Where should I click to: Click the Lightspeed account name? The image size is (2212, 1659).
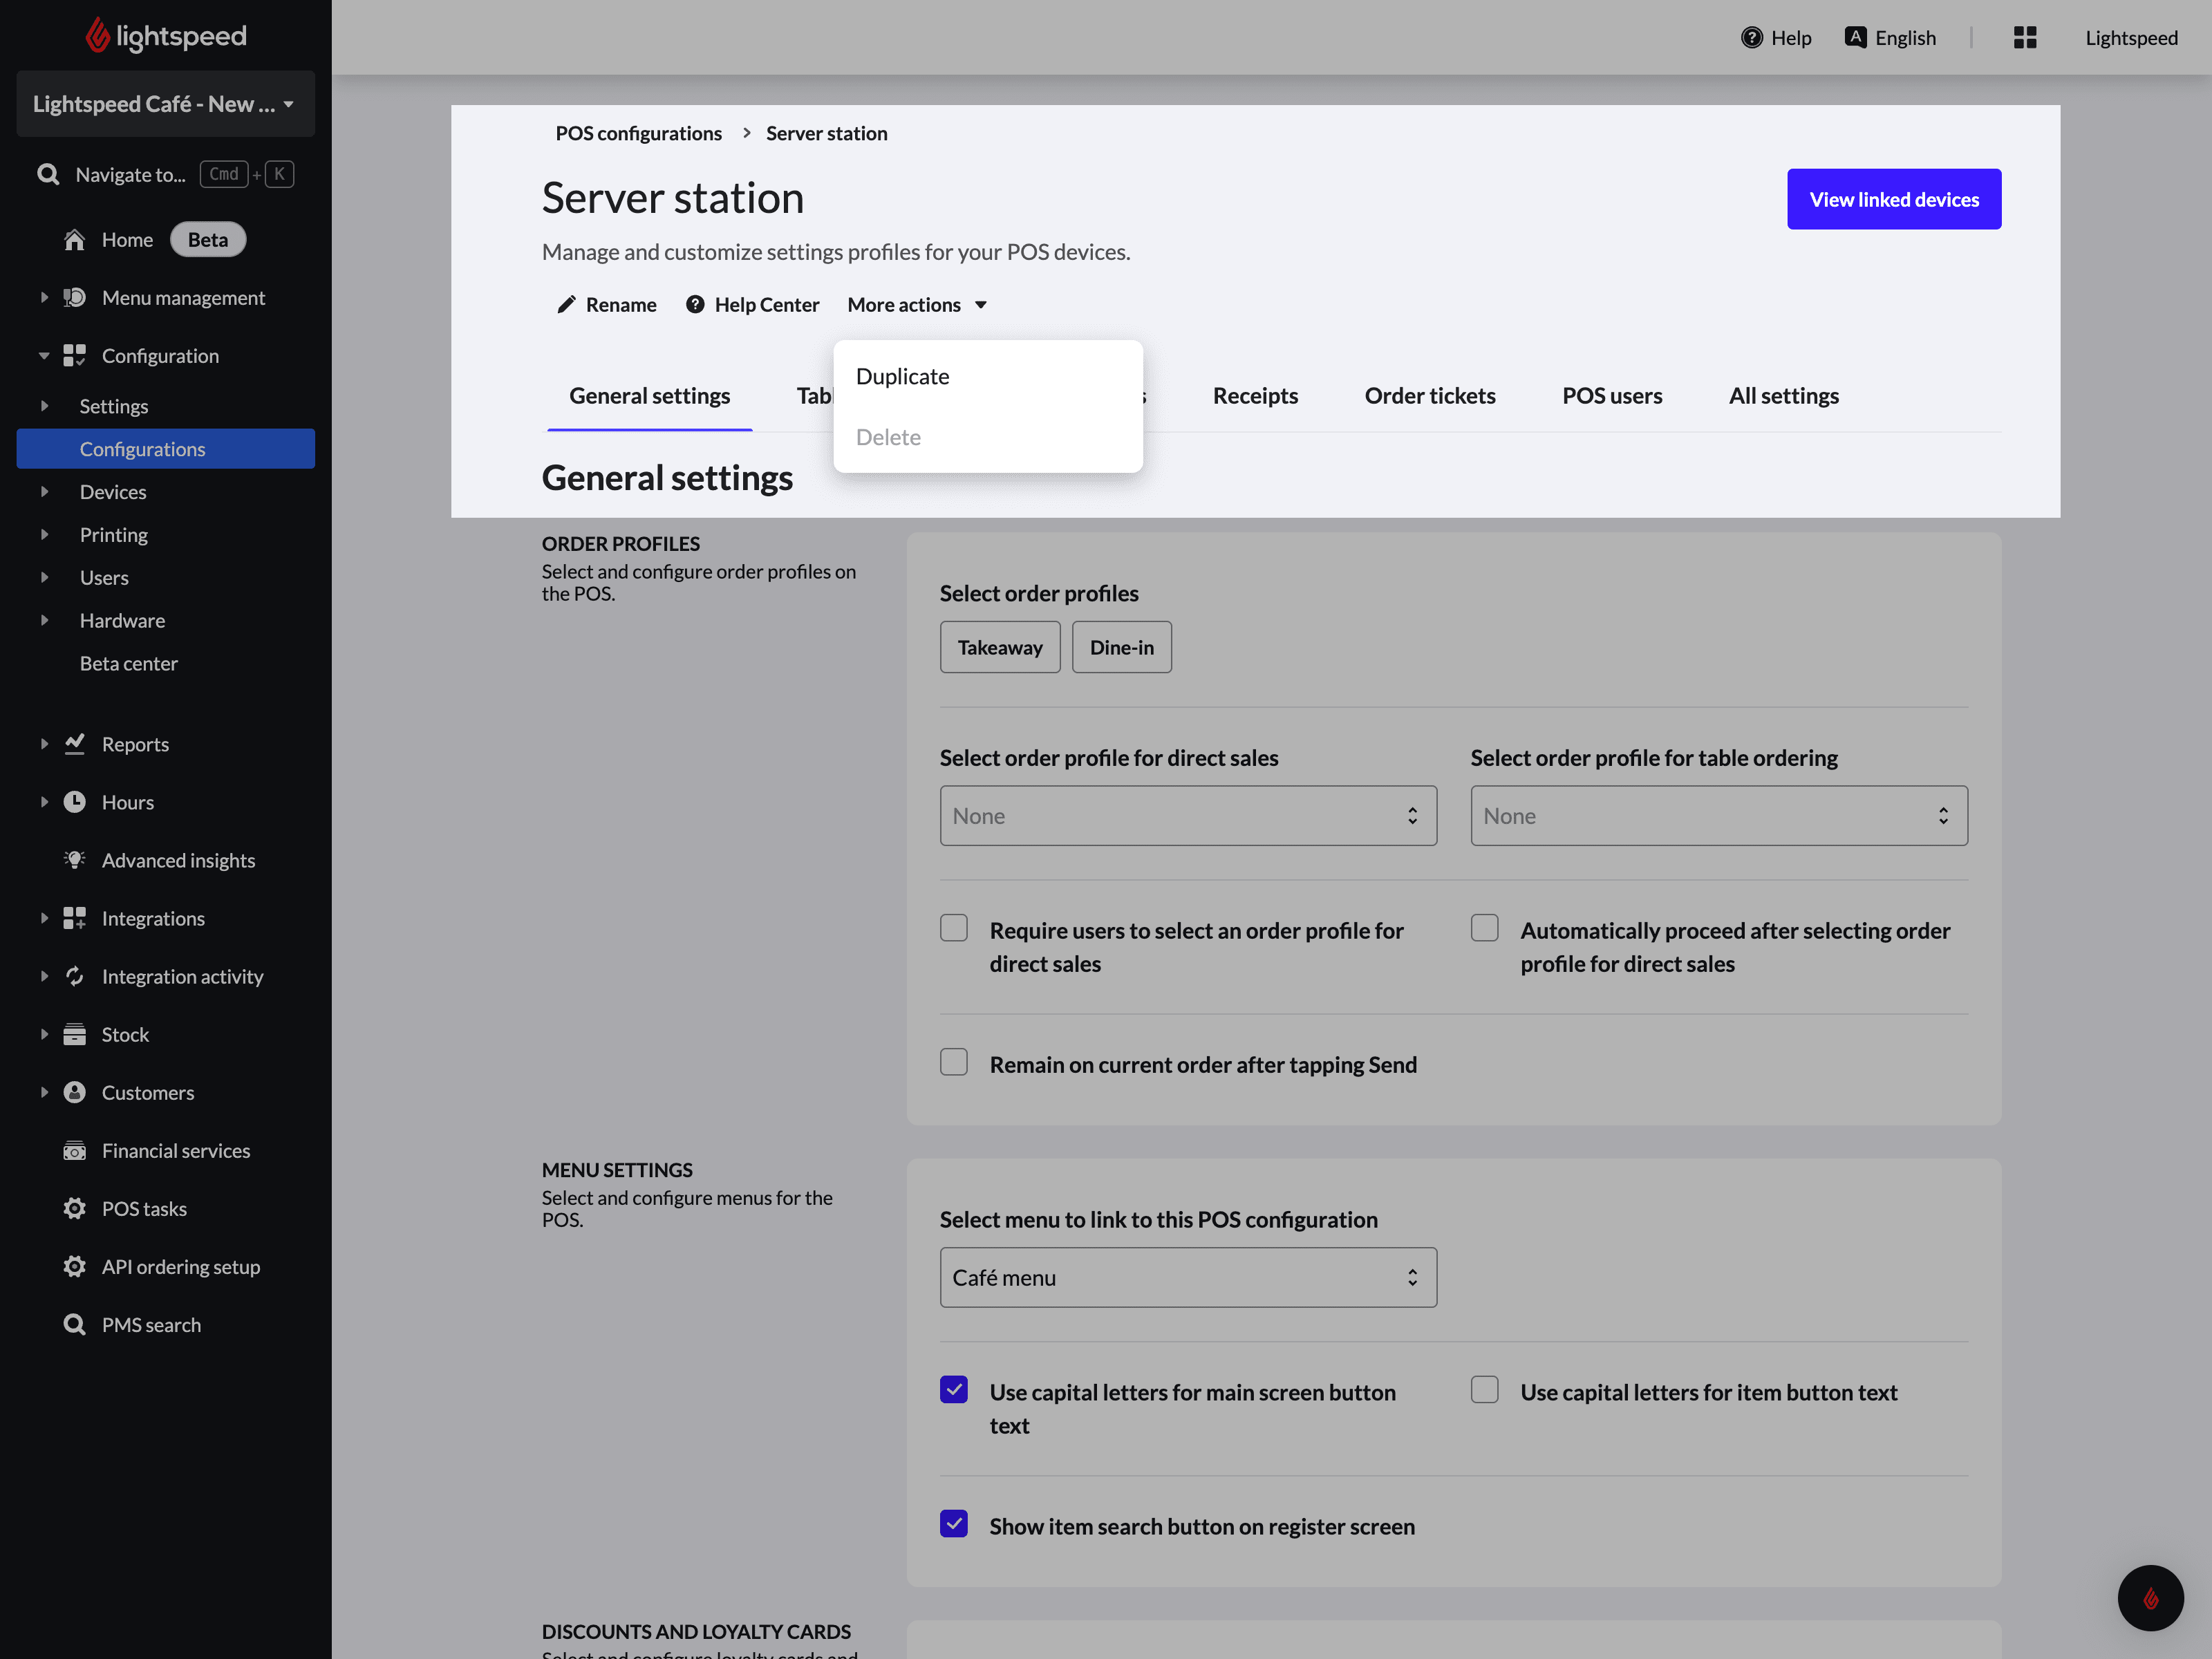point(2131,38)
